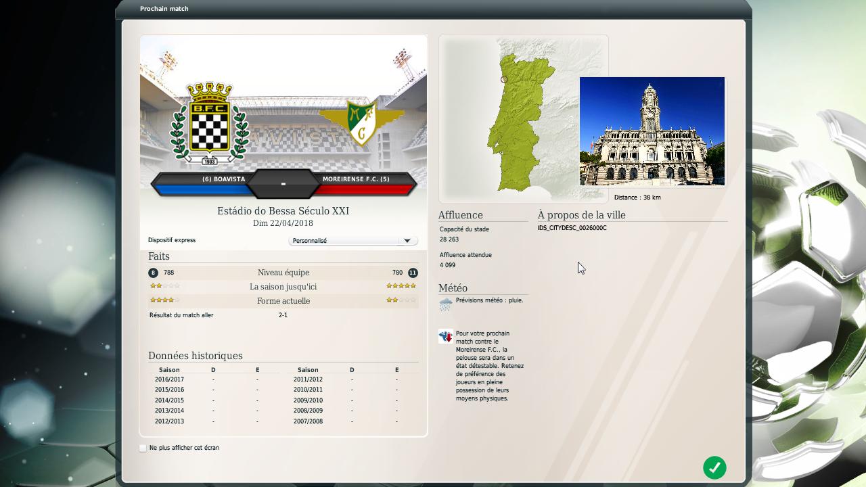
Task: Tick the 'Ne plus afficher cet écran' checkbox
Action: [x=143, y=448]
